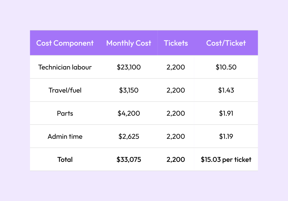Select the $1.43 cost per ticket cell
This screenshot has width=288, height=201.
click(226, 90)
